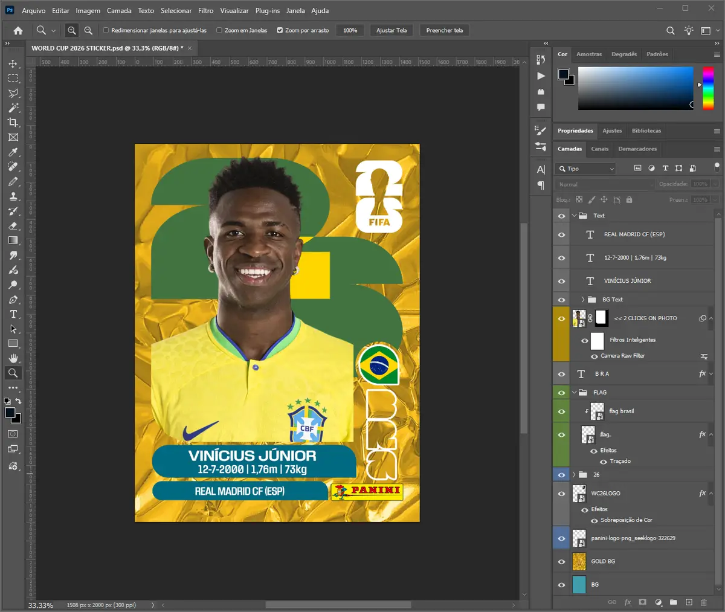Select the Move tool
725x612 pixels.
pos(13,63)
